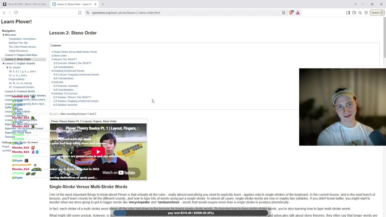Jump to Single-Stroke Versus Multi-Stroke Words
The image size is (386, 217).
pyautogui.click(x=74, y=52)
